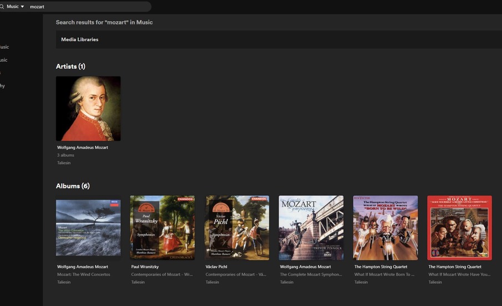Click Taliesin label under Have You... album

435,282
